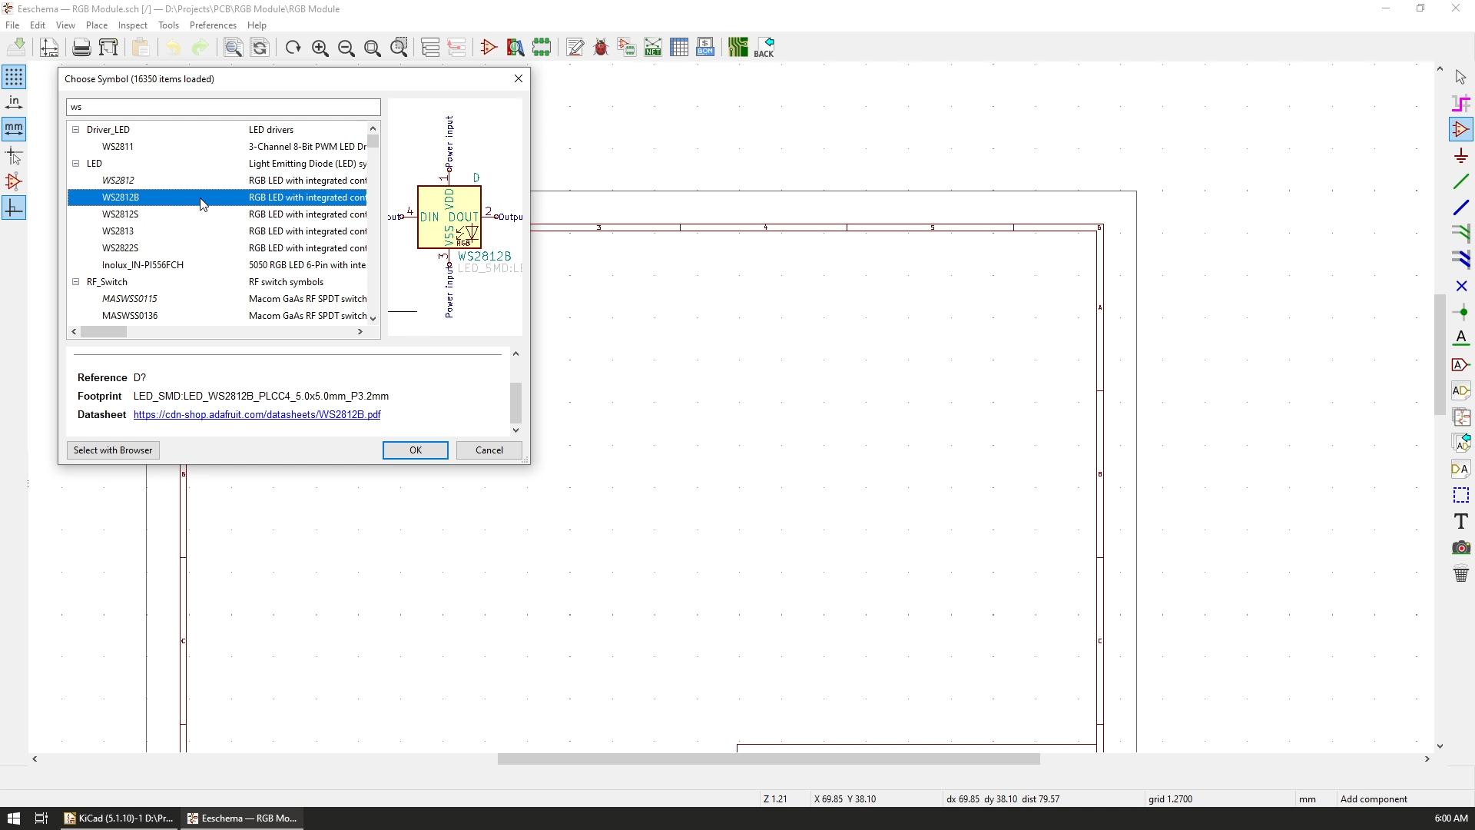The width and height of the screenshot is (1475, 830).
Task: Select the Place wire tool
Action: click(1460, 182)
